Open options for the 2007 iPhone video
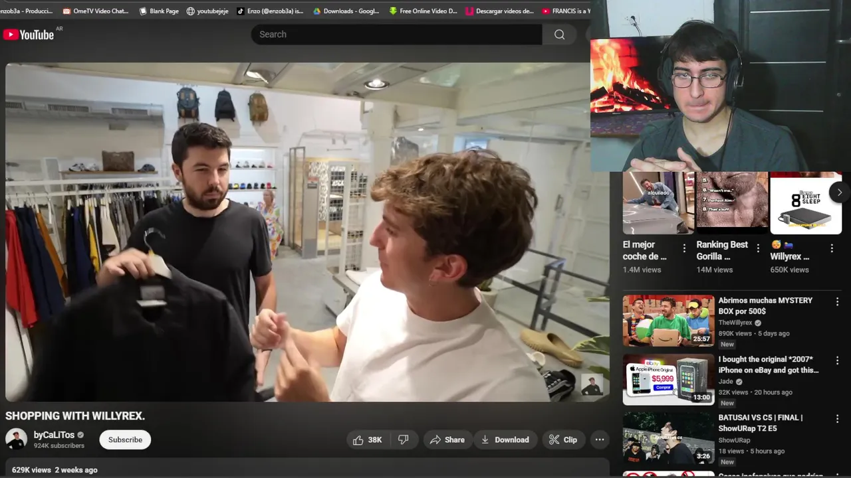Screen dimensions: 851x478 point(837,360)
